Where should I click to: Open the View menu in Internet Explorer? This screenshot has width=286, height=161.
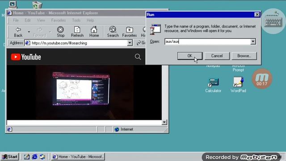coord(41,20)
